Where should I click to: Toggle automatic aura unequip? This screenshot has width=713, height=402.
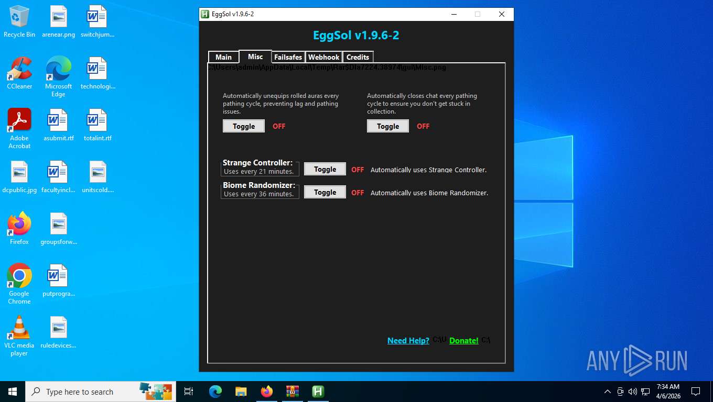244,126
